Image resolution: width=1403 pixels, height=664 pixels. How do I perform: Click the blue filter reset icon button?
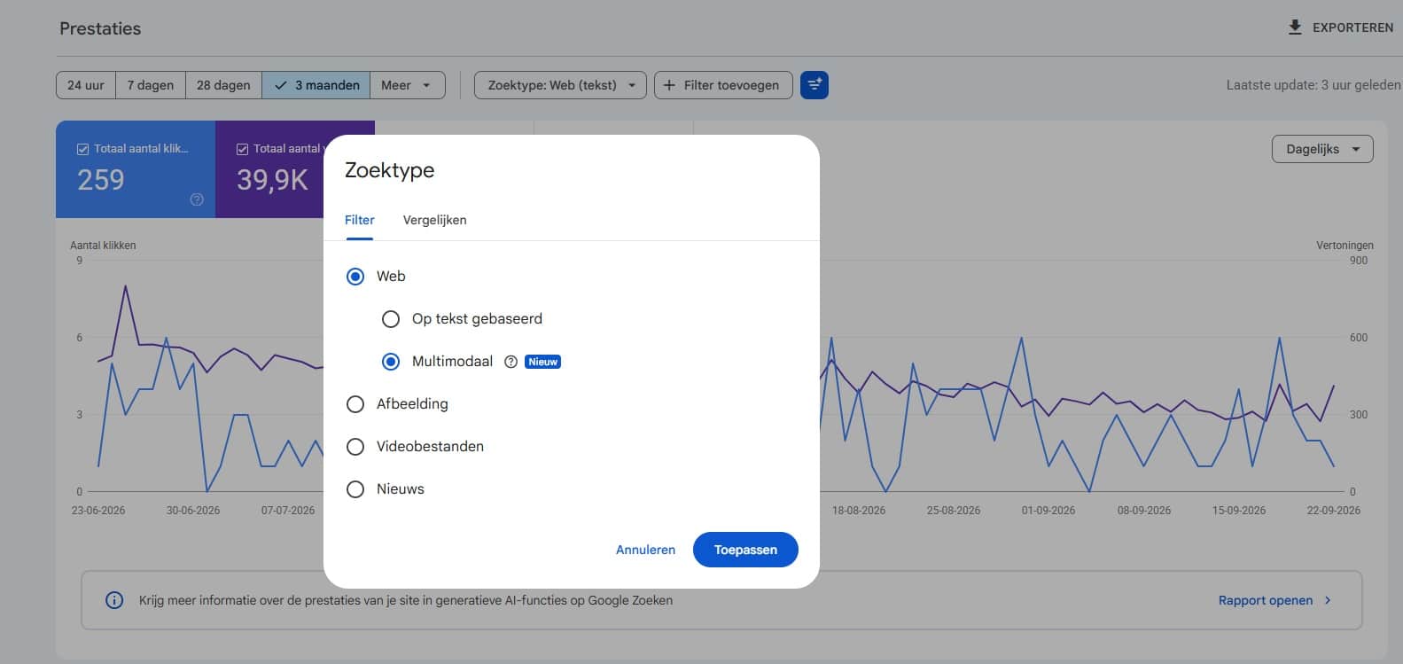point(815,85)
